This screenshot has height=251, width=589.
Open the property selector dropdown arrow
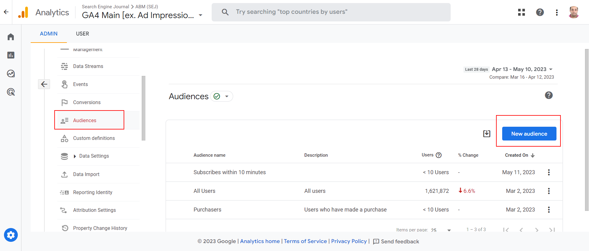click(201, 15)
